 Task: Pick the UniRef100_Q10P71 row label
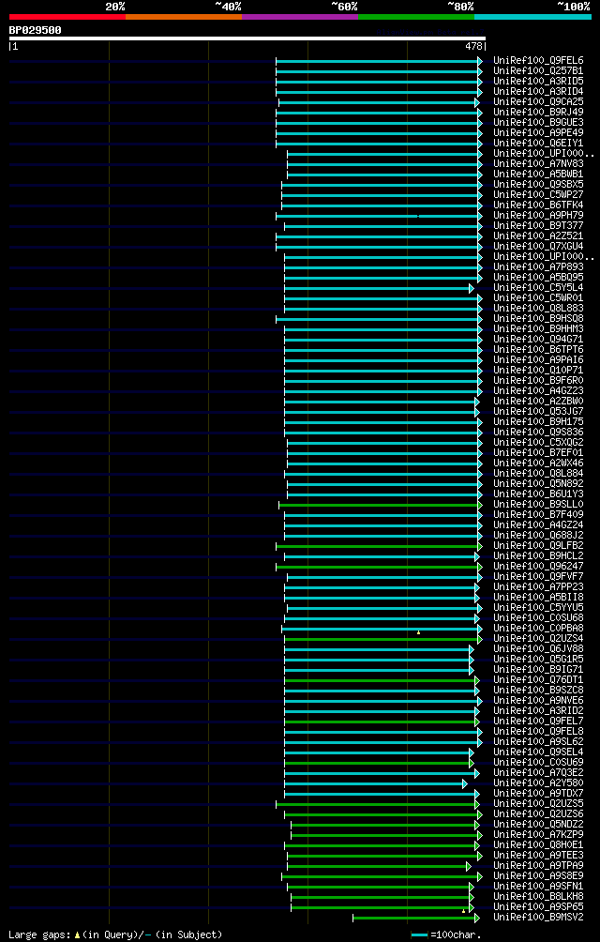[x=538, y=370]
